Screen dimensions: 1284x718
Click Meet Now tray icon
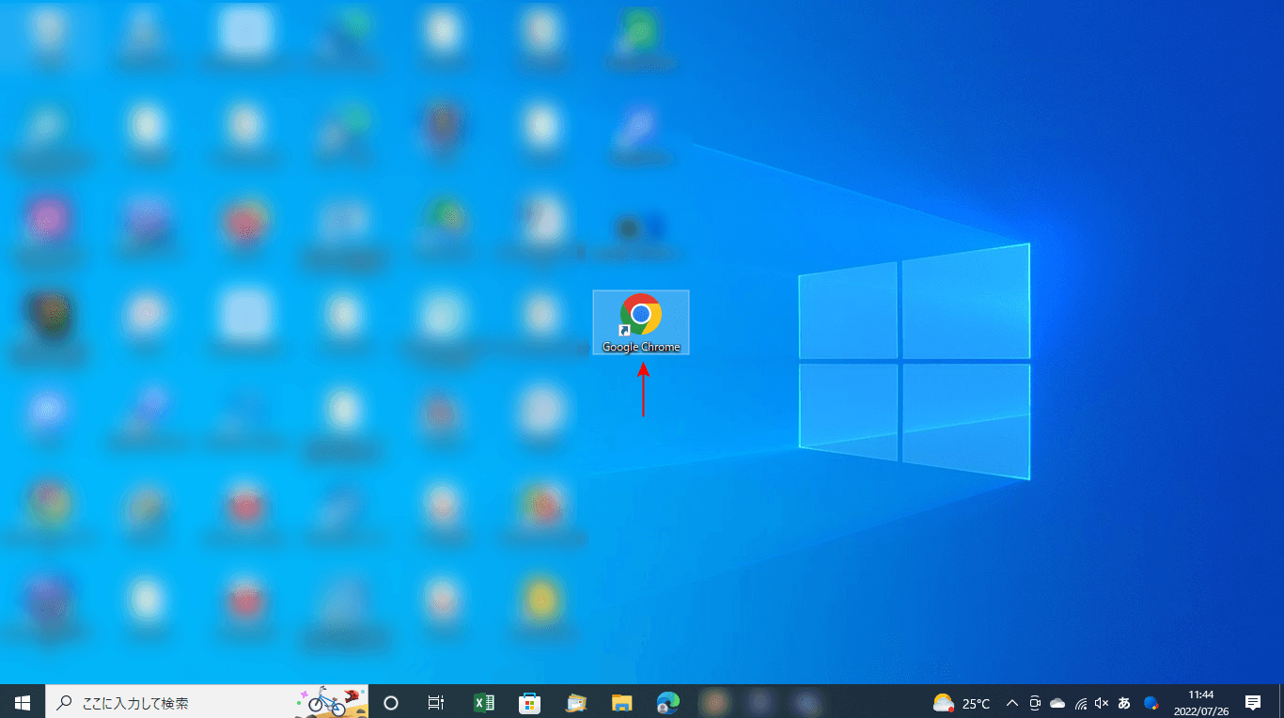[x=1035, y=702]
